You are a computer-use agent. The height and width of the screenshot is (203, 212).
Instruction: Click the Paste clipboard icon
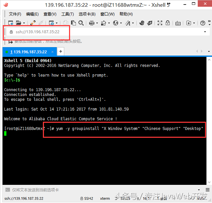pyautogui.click(x=74, y=23)
